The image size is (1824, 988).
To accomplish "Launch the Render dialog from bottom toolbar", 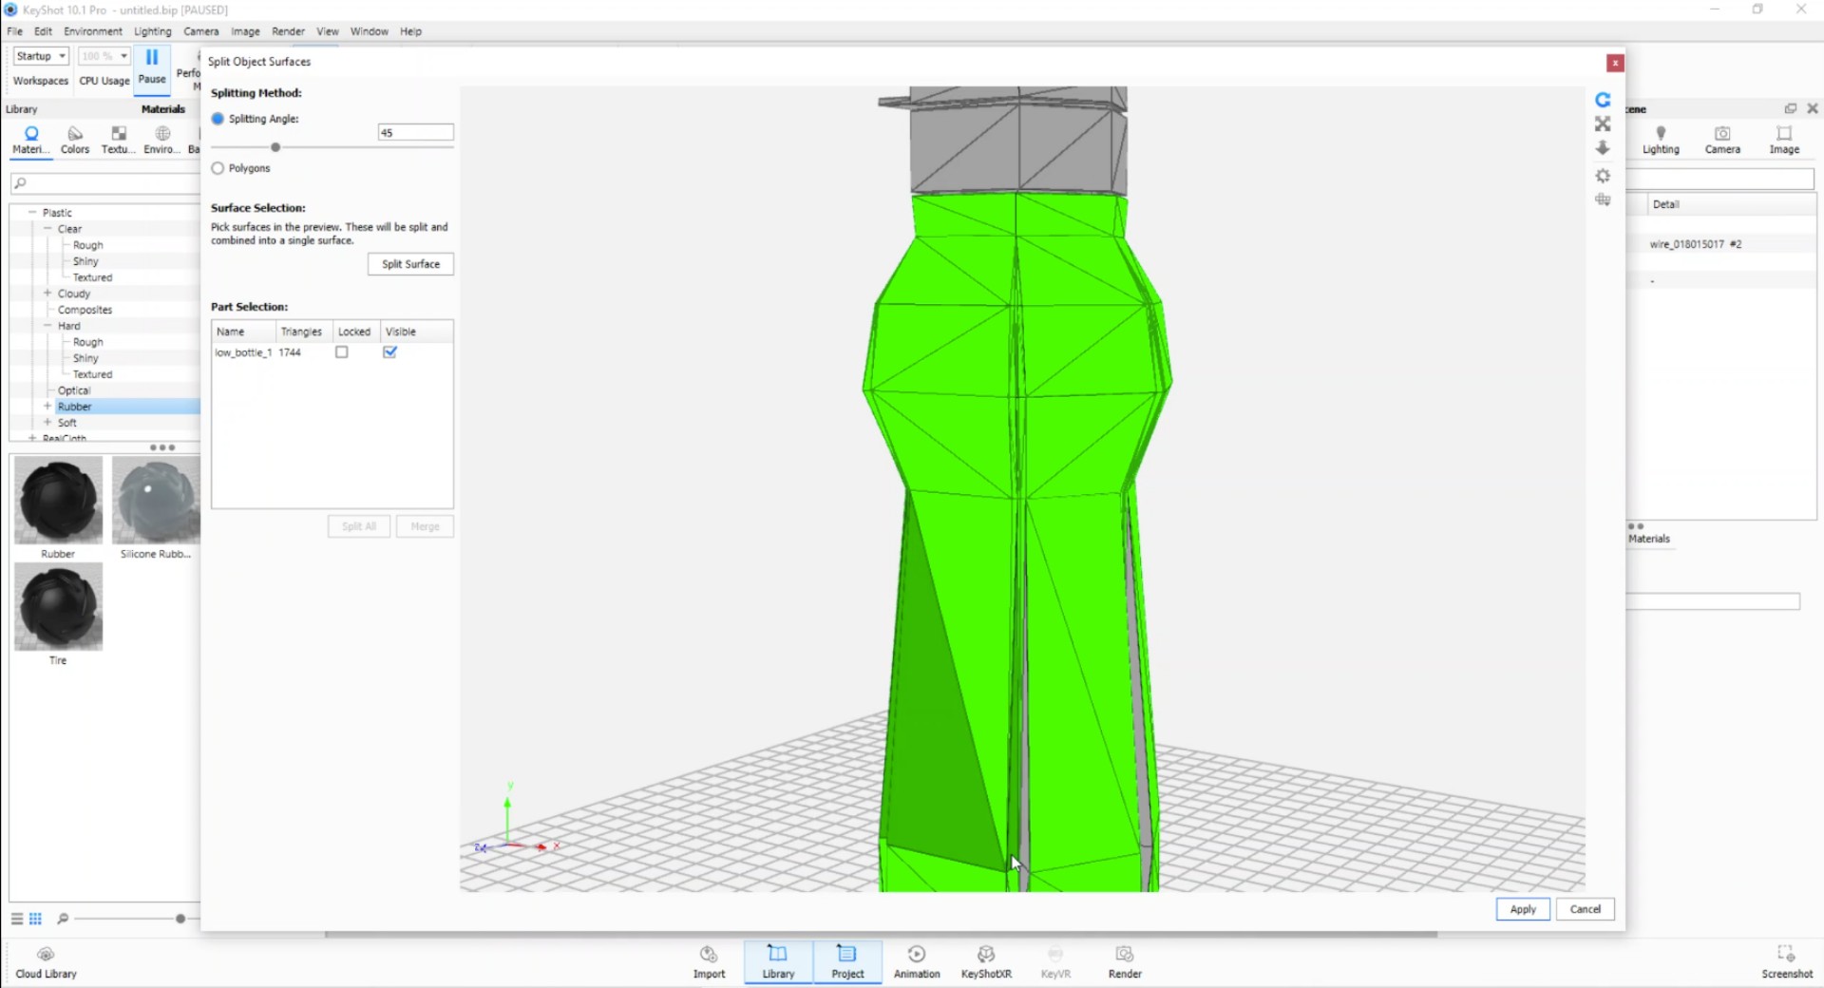I will pos(1124,960).
